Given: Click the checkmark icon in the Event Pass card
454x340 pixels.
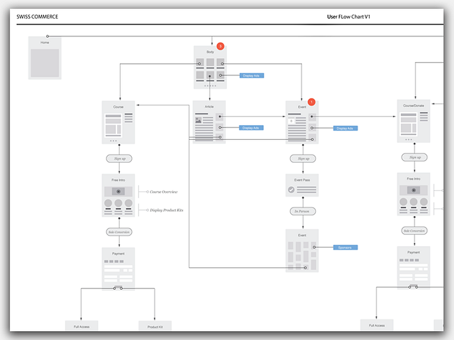Looking at the screenshot, I should (291, 189).
